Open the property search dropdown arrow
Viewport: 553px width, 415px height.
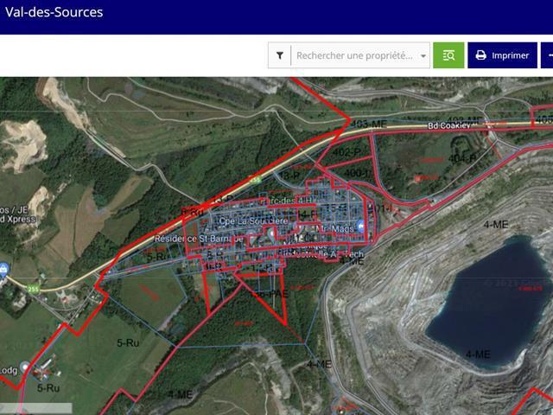tap(423, 56)
